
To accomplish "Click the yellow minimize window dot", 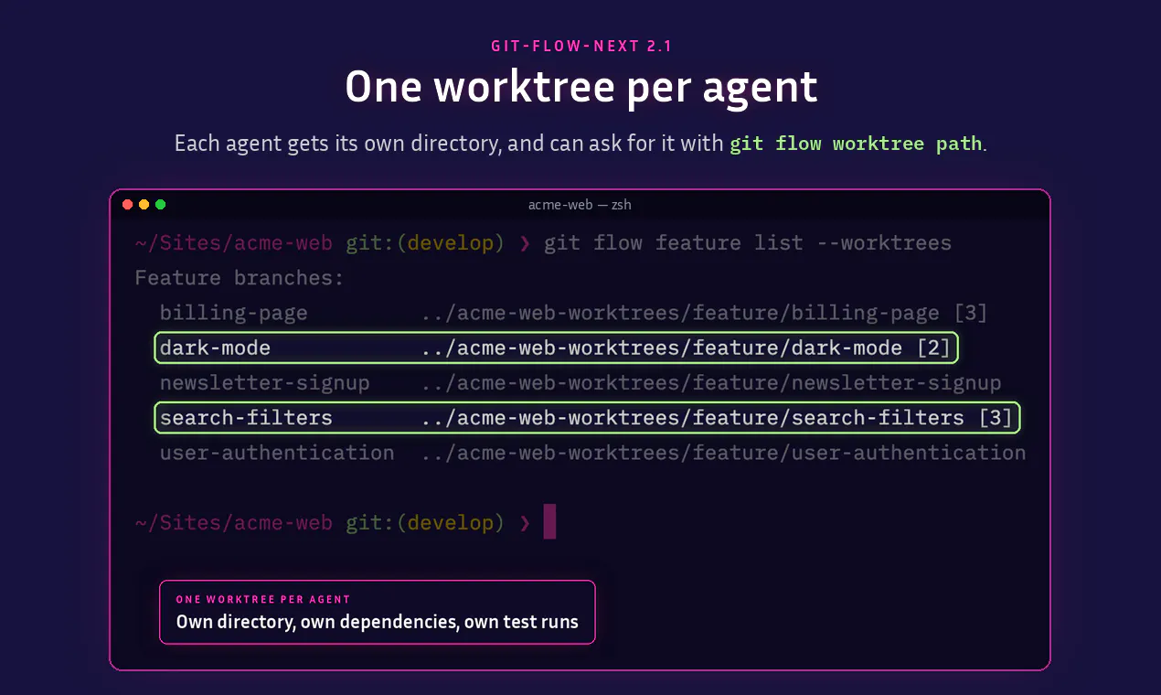I will click(x=144, y=205).
